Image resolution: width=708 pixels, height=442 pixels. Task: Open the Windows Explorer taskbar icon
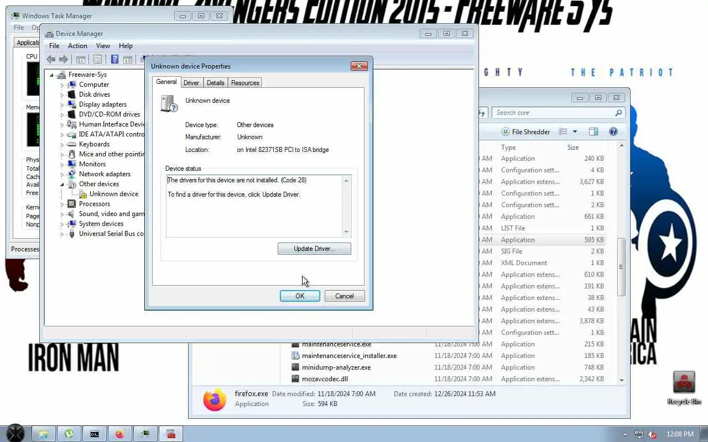tap(44, 434)
